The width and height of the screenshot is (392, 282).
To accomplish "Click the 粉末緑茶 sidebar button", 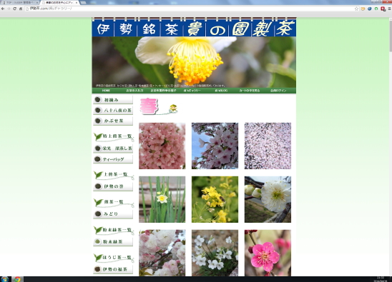I will point(113,241).
